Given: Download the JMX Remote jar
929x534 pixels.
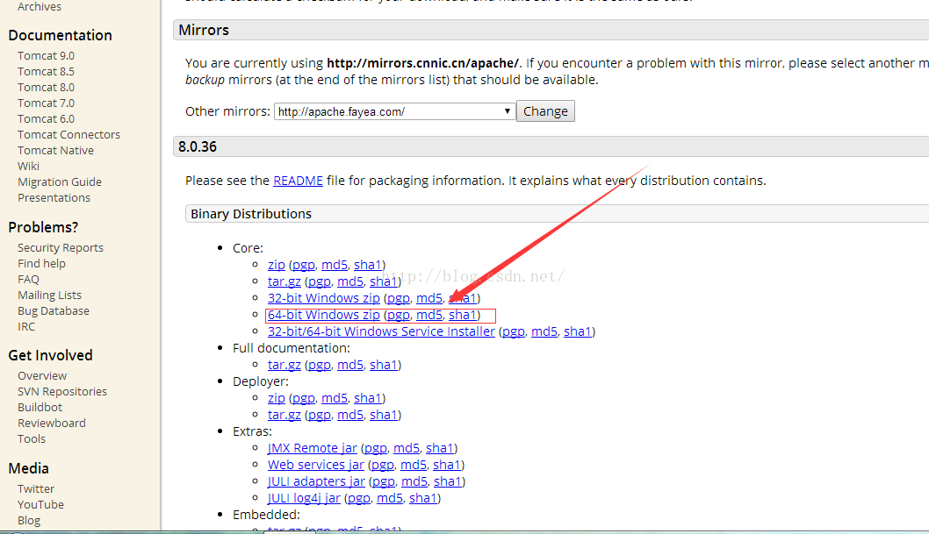Looking at the screenshot, I should click(x=313, y=448).
